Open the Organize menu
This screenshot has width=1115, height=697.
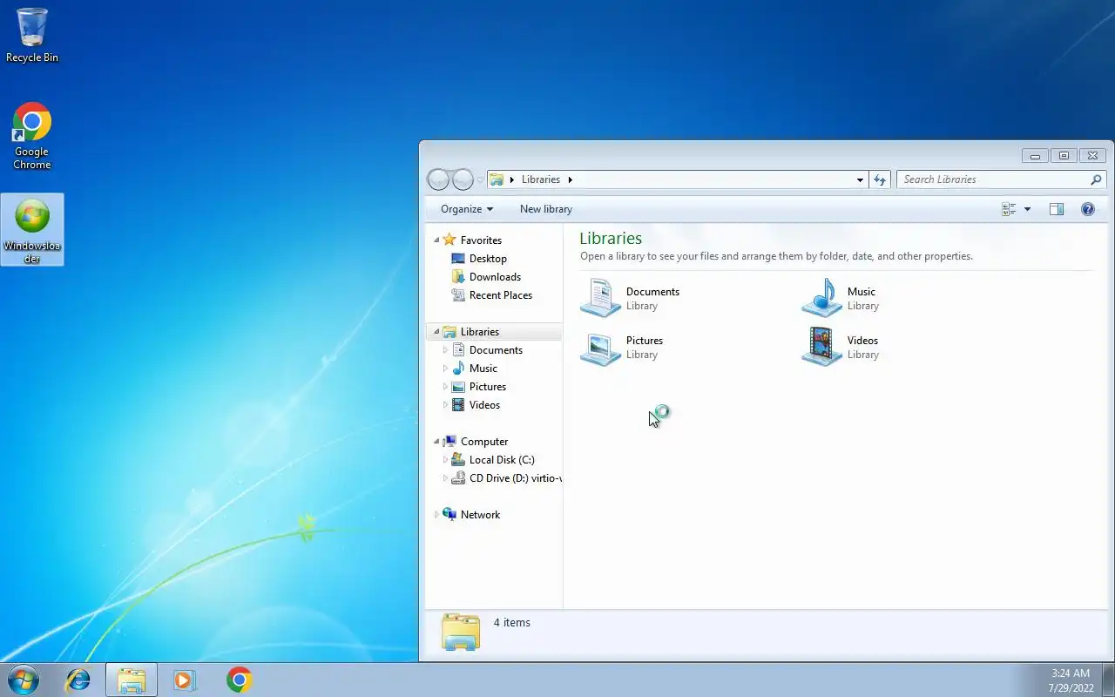point(467,209)
